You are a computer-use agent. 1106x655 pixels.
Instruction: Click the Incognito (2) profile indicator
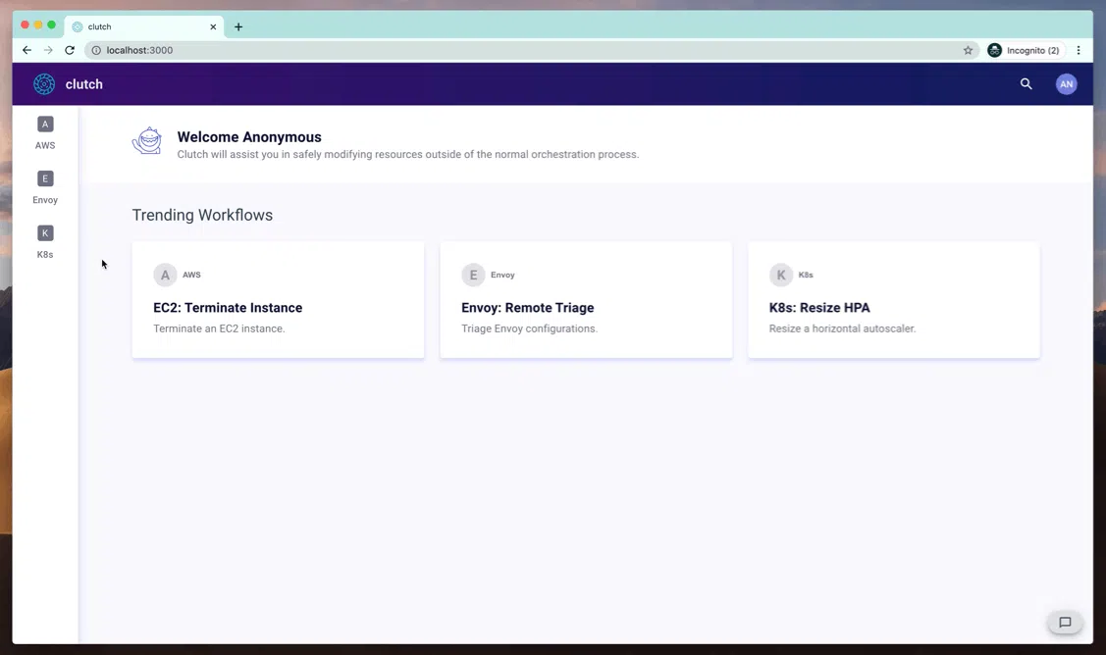pyautogui.click(x=1024, y=50)
